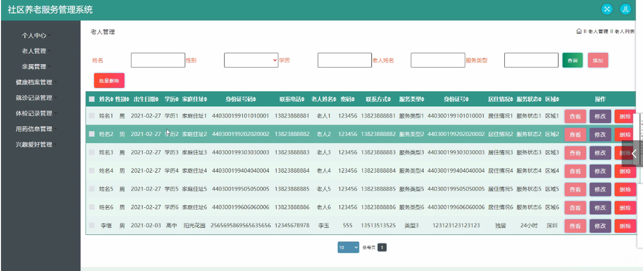This screenshot has width=643, height=271.
Task: Click the 学历 search input field
Action: tap(345, 60)
